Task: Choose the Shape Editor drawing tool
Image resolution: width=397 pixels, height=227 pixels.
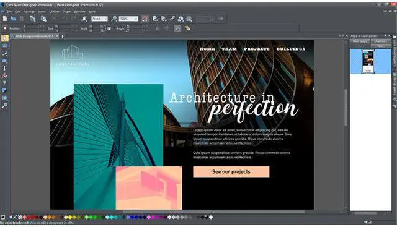Action: pos(4,53)
